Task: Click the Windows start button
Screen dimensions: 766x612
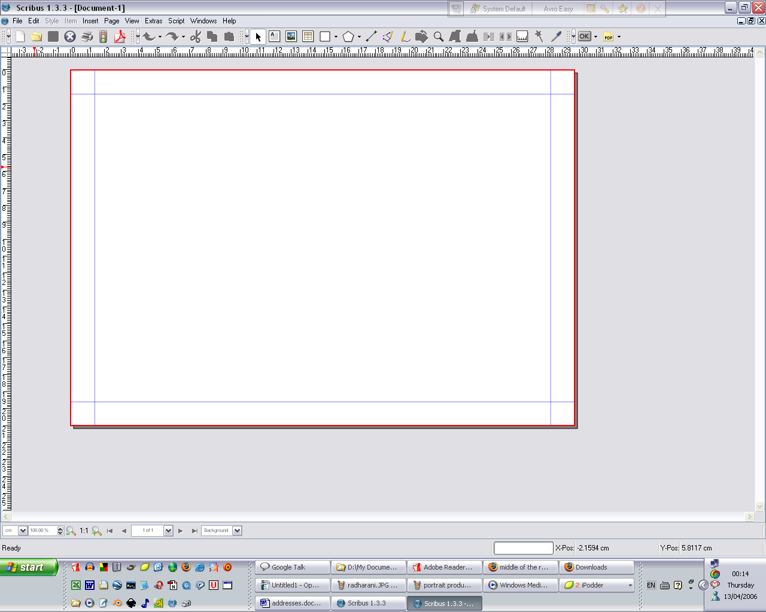Action: (29, 567)
